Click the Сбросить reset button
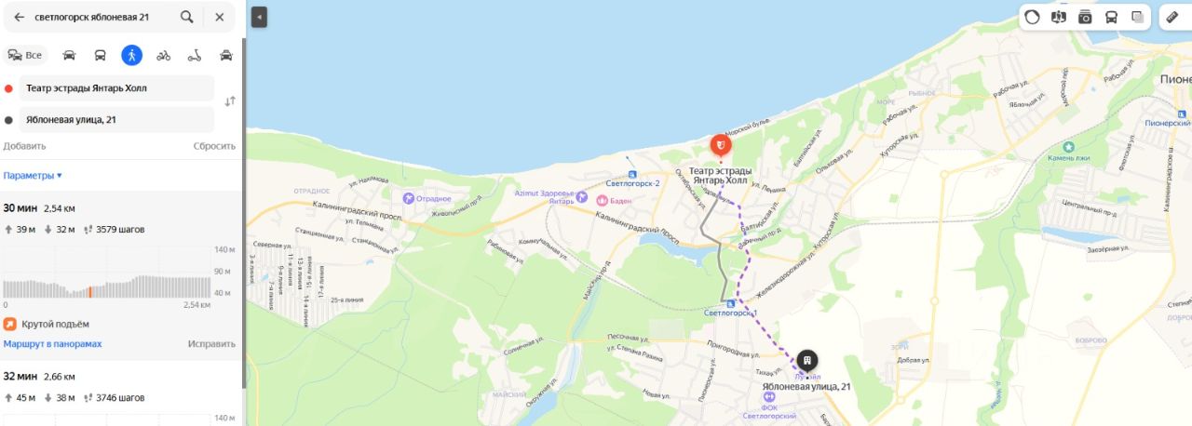The image size is (1192, 426). click(214, 146)
